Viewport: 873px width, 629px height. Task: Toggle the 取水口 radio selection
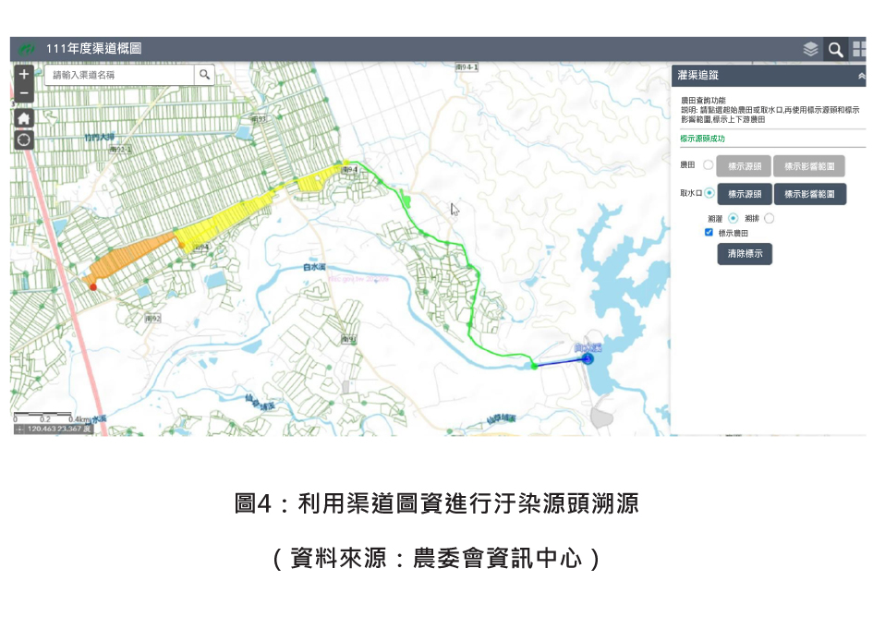click(x=709, y=193)
